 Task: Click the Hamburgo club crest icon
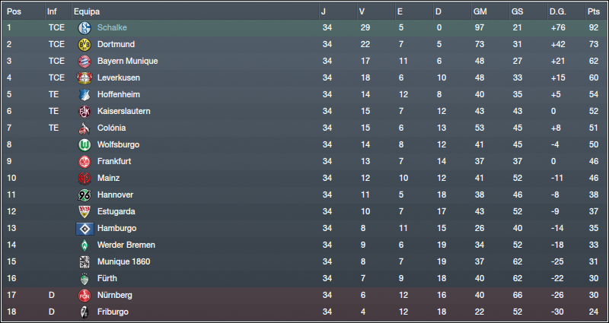[84, 229]
